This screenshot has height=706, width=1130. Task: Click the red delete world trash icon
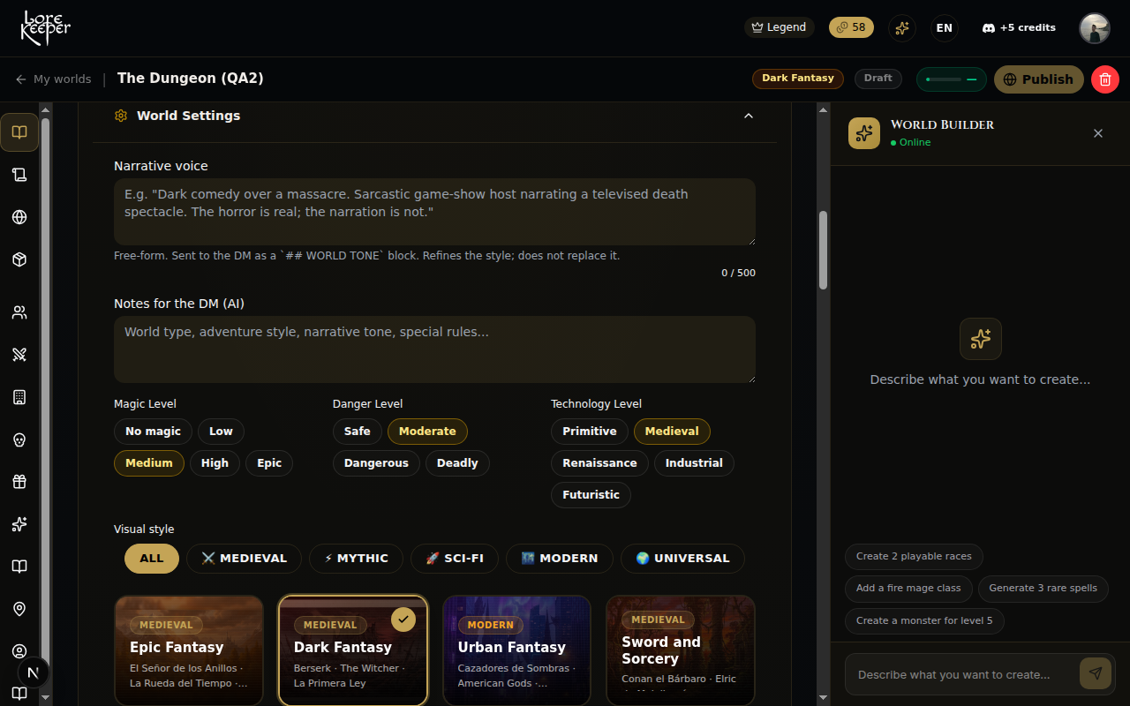[1105, 79]
